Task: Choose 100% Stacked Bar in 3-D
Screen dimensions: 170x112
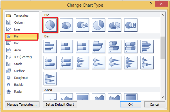Action: coord(131,46)
